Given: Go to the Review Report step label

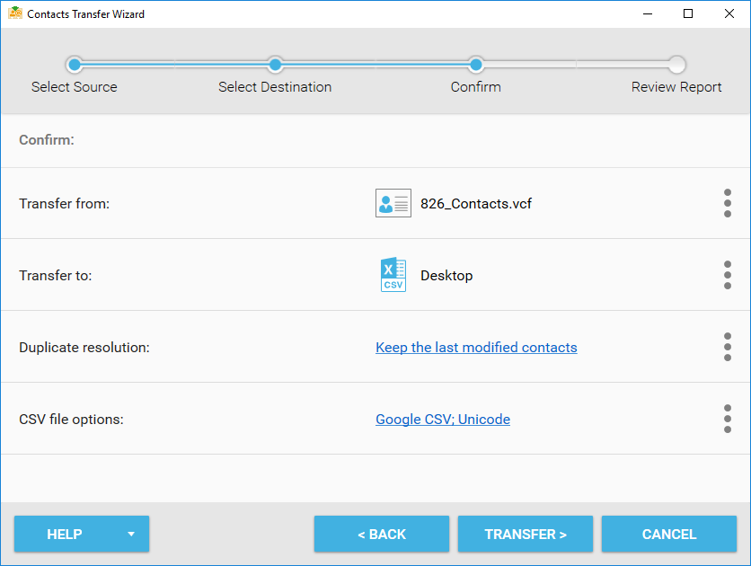Looking at the screenshot, I should (x=676, y=87).
